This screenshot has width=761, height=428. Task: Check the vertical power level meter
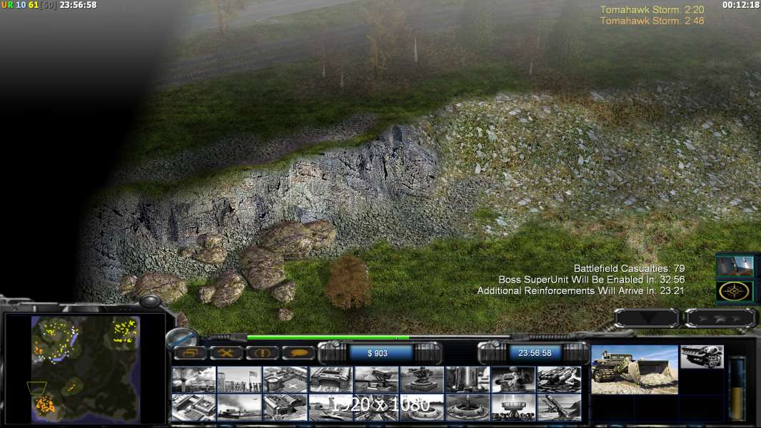pos(737,388)
